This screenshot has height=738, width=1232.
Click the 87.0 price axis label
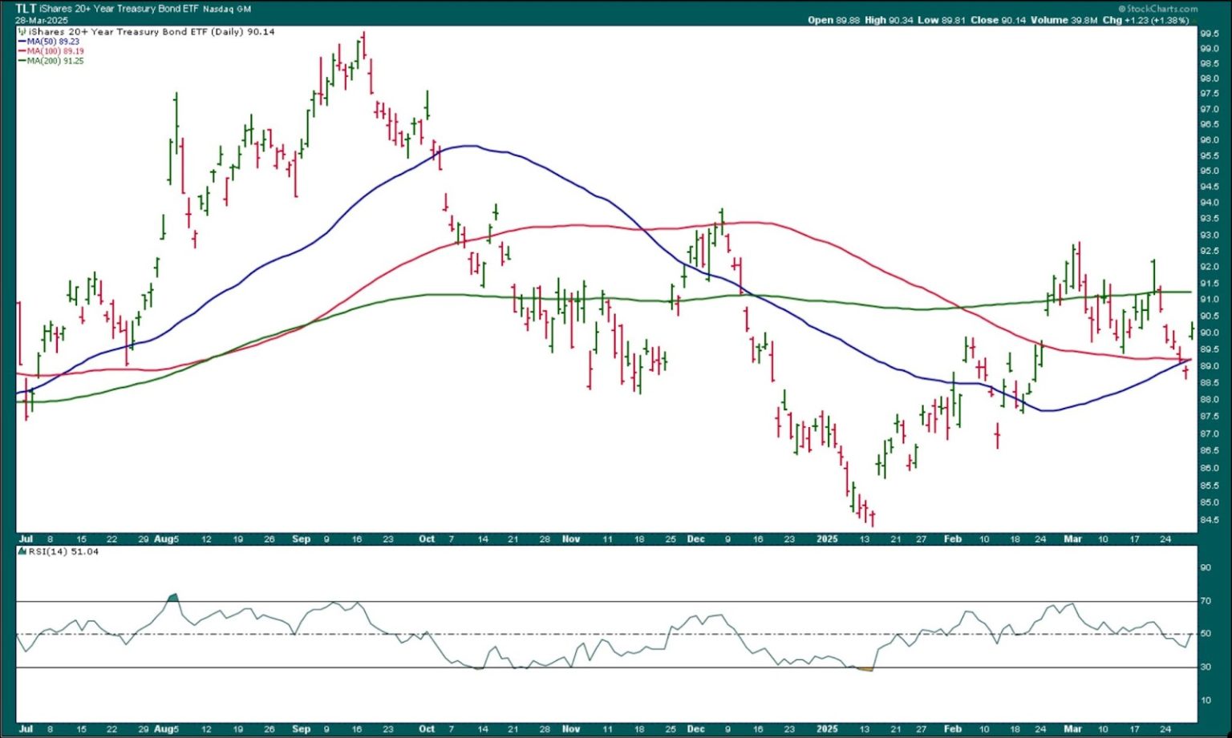click(x=1210, y=434)
